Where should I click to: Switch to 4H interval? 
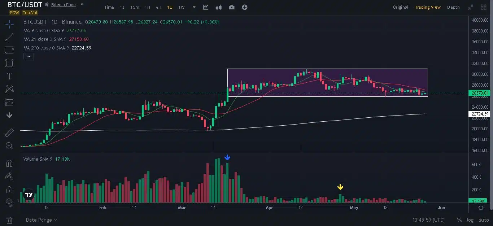pyautogui.click(x=158, y=7)
